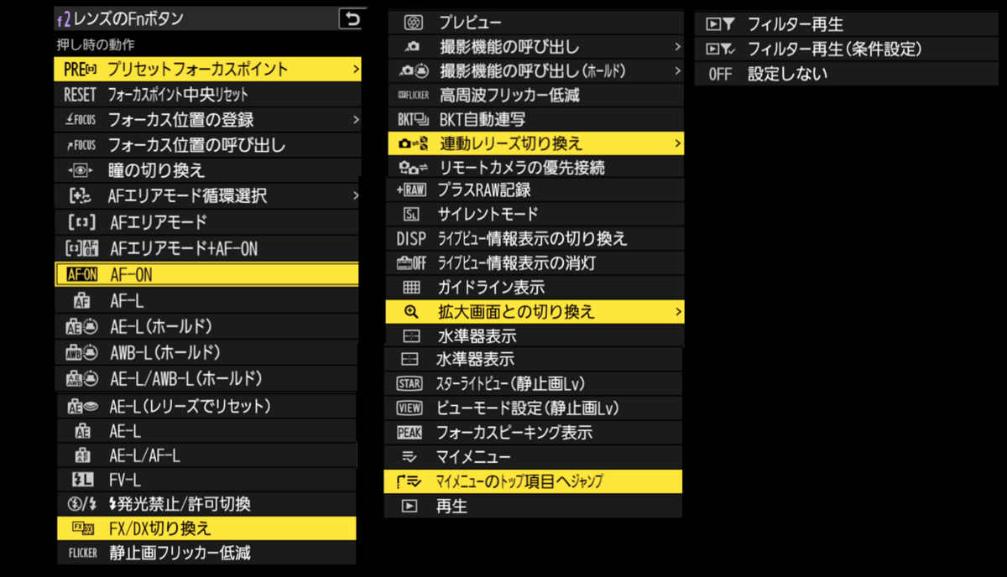
Task: Click the bracket icon beside AFエリアモード
Action: pos(81,223)
